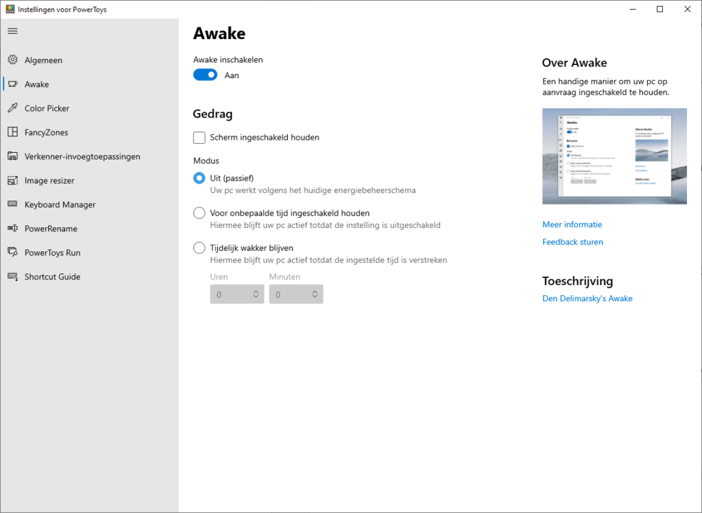
Task: Select the Uit (passief) mode
Action: pos(199,178)
